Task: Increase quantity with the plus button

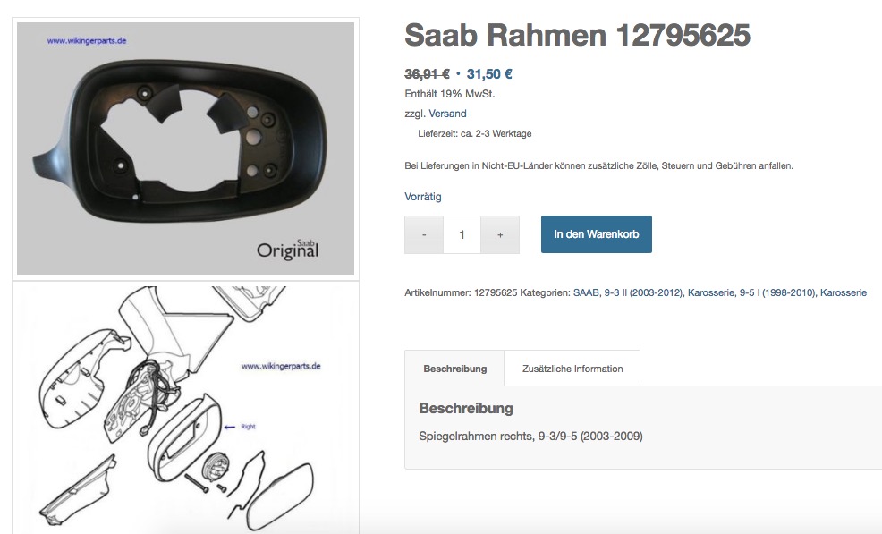Action: 500,234
